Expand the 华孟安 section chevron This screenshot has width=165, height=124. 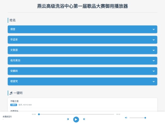tap(154, 40)
